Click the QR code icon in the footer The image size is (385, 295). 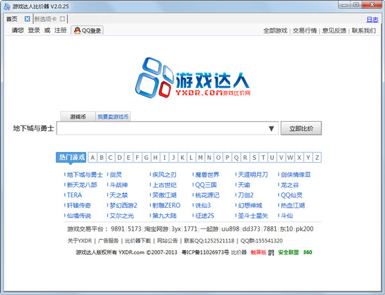(271, 252)
